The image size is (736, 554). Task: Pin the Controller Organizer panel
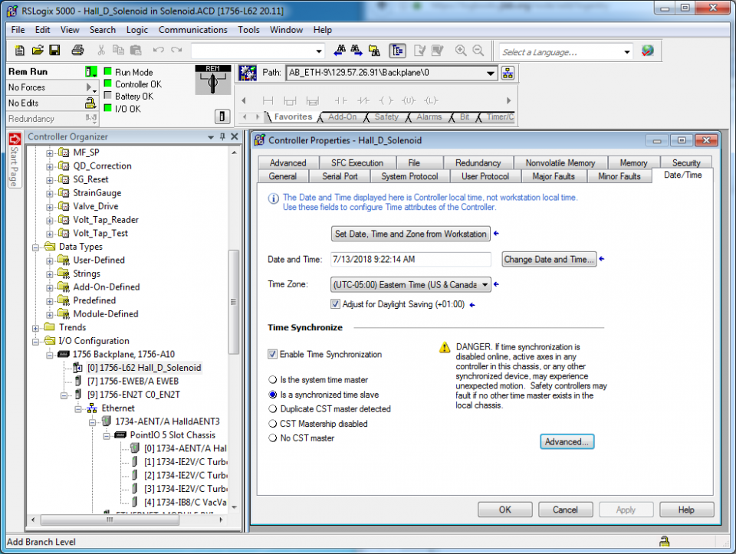[x=222, y=136]
